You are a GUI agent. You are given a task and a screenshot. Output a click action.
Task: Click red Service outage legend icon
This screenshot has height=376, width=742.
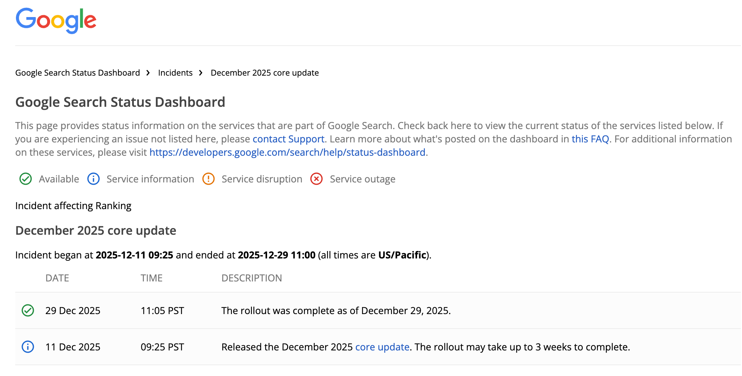(316, 179)
